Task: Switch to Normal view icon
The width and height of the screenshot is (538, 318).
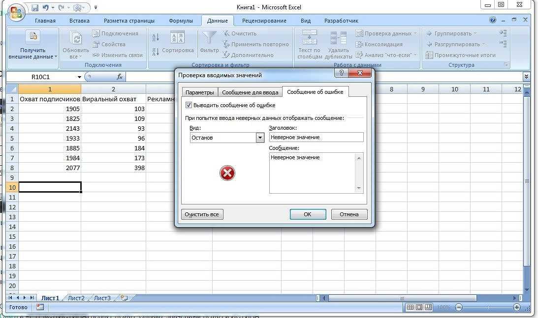Action: [x=410, y=307]
